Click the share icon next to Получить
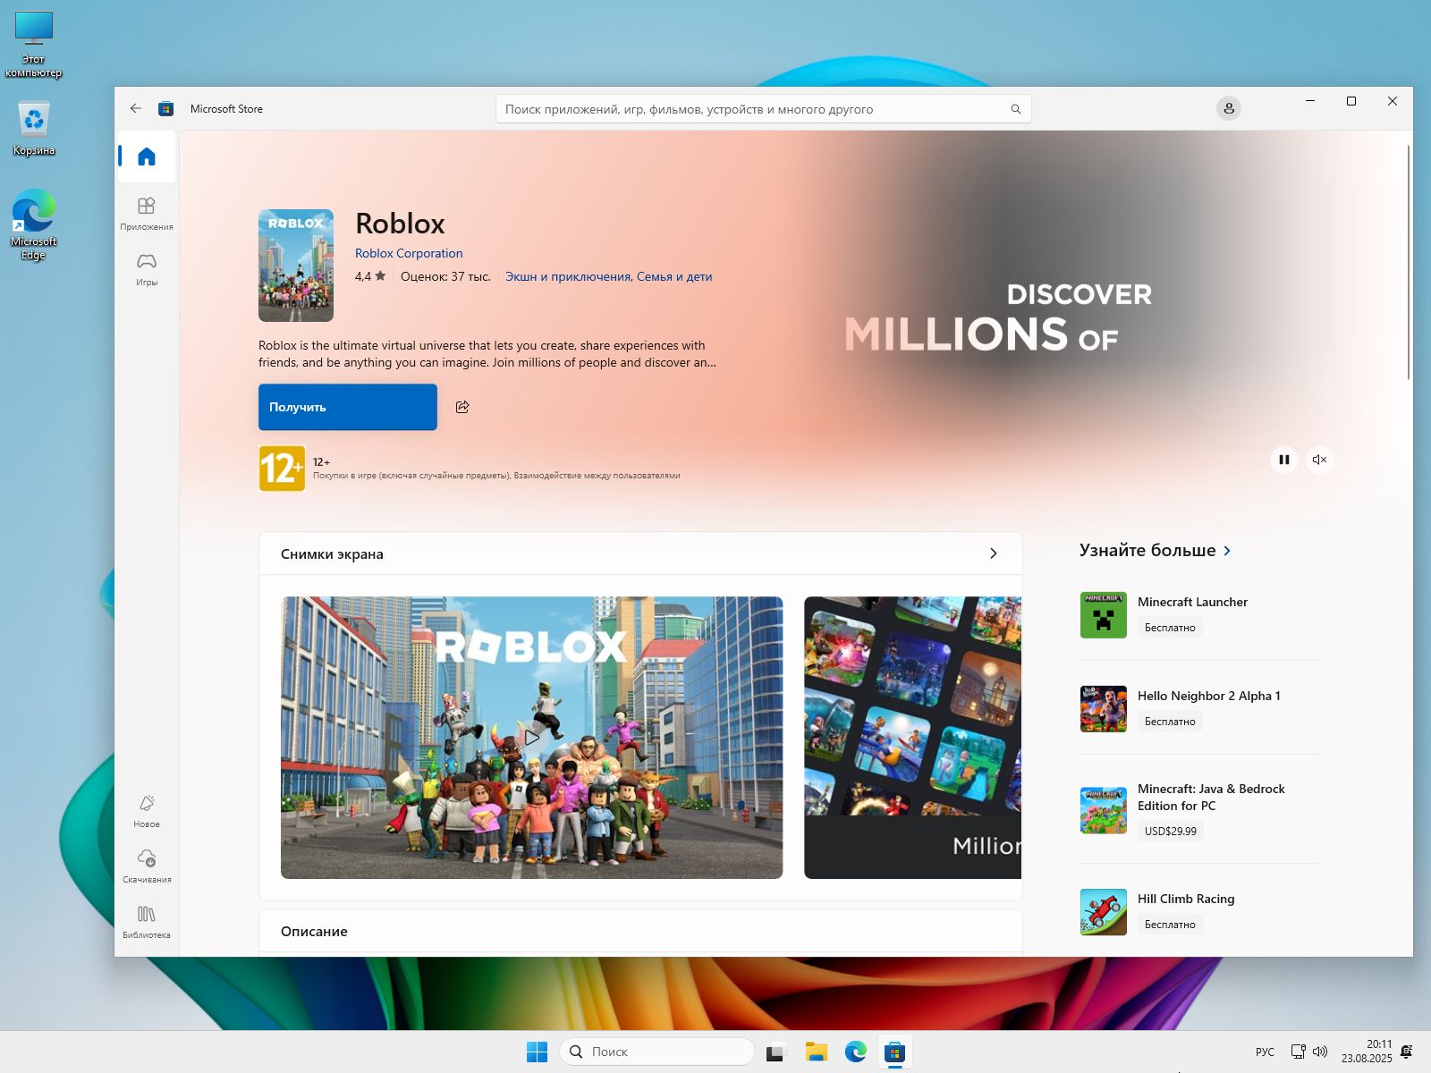 pyautogui.click(x=462, y=407)
